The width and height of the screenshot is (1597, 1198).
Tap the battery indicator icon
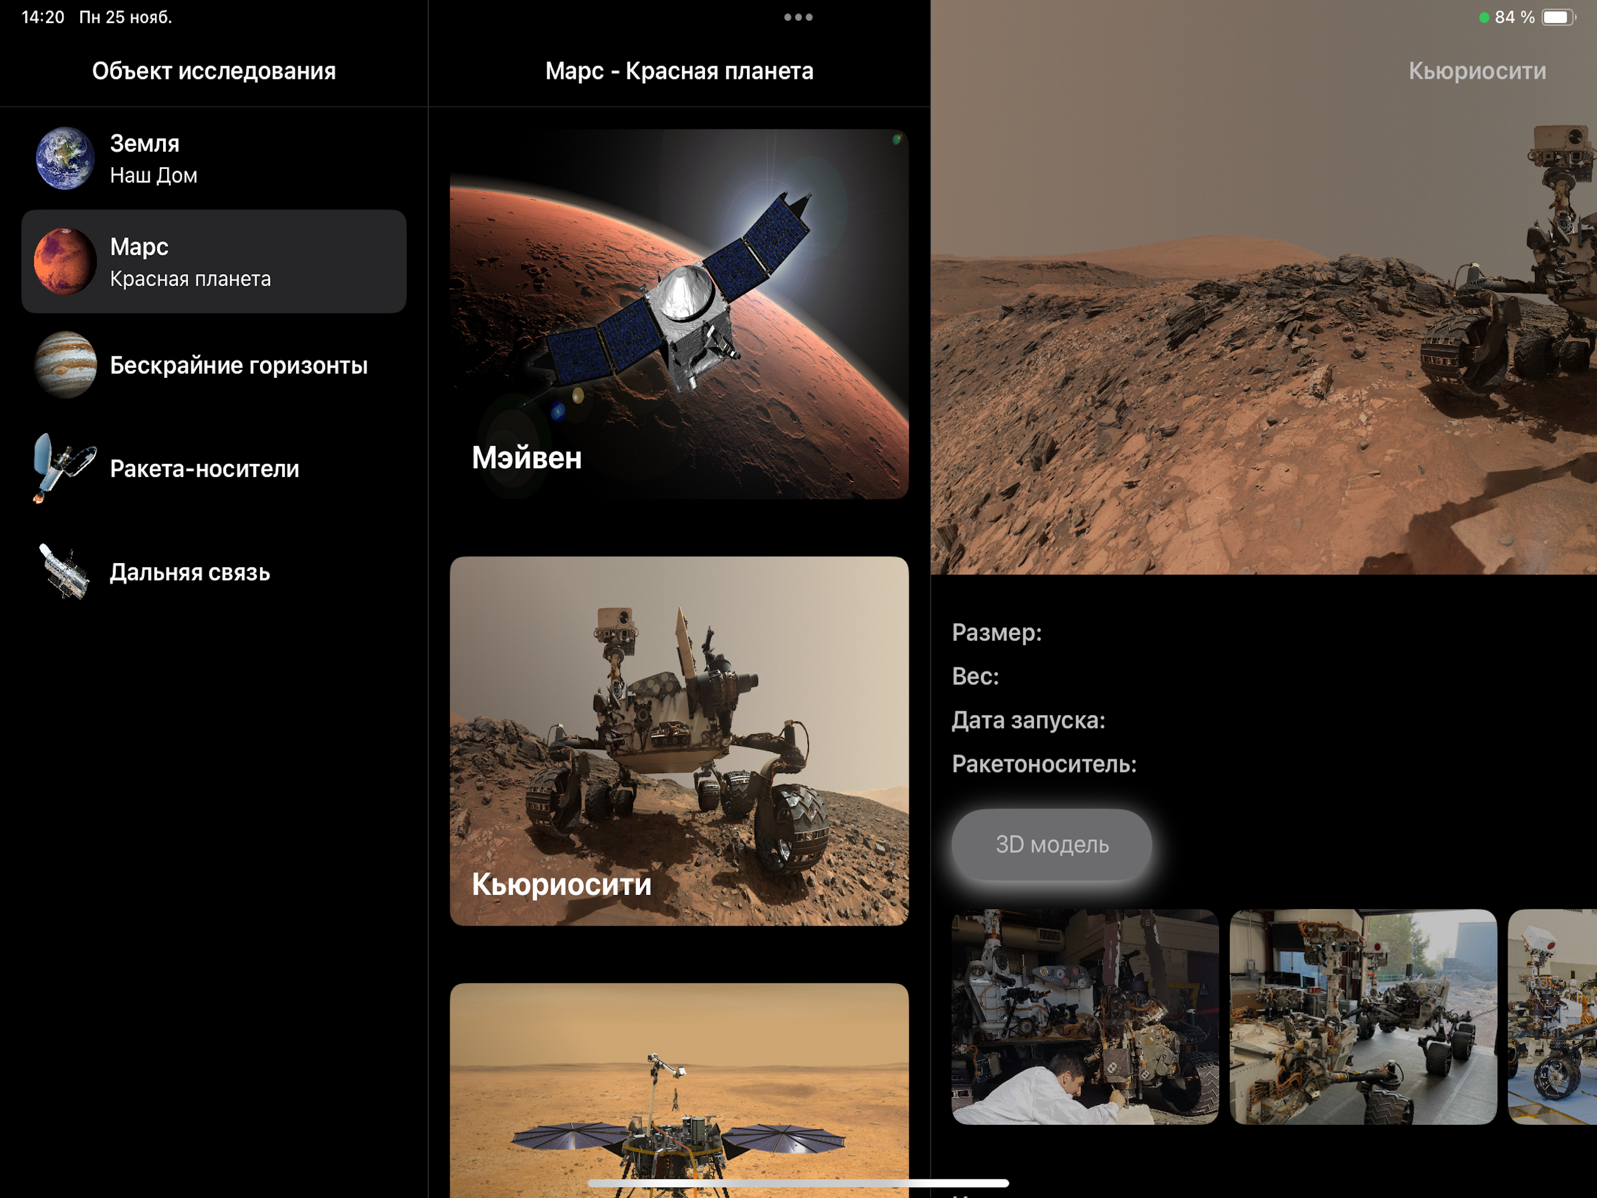click(1559, 17)
